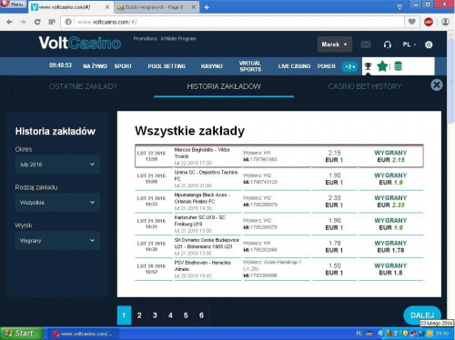Open the Rodzaj zakładu dropdown
Viewport: 455px width, 340px height.
click(57, 202)
